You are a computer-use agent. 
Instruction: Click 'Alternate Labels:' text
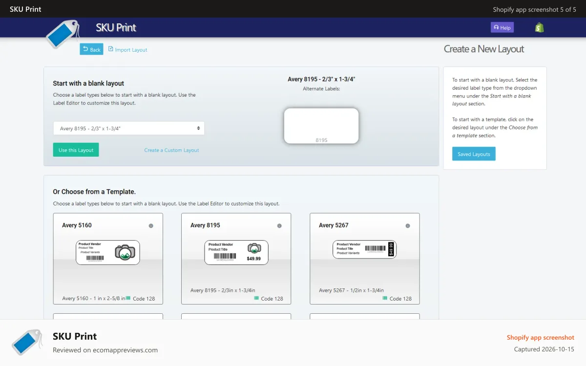321,89
